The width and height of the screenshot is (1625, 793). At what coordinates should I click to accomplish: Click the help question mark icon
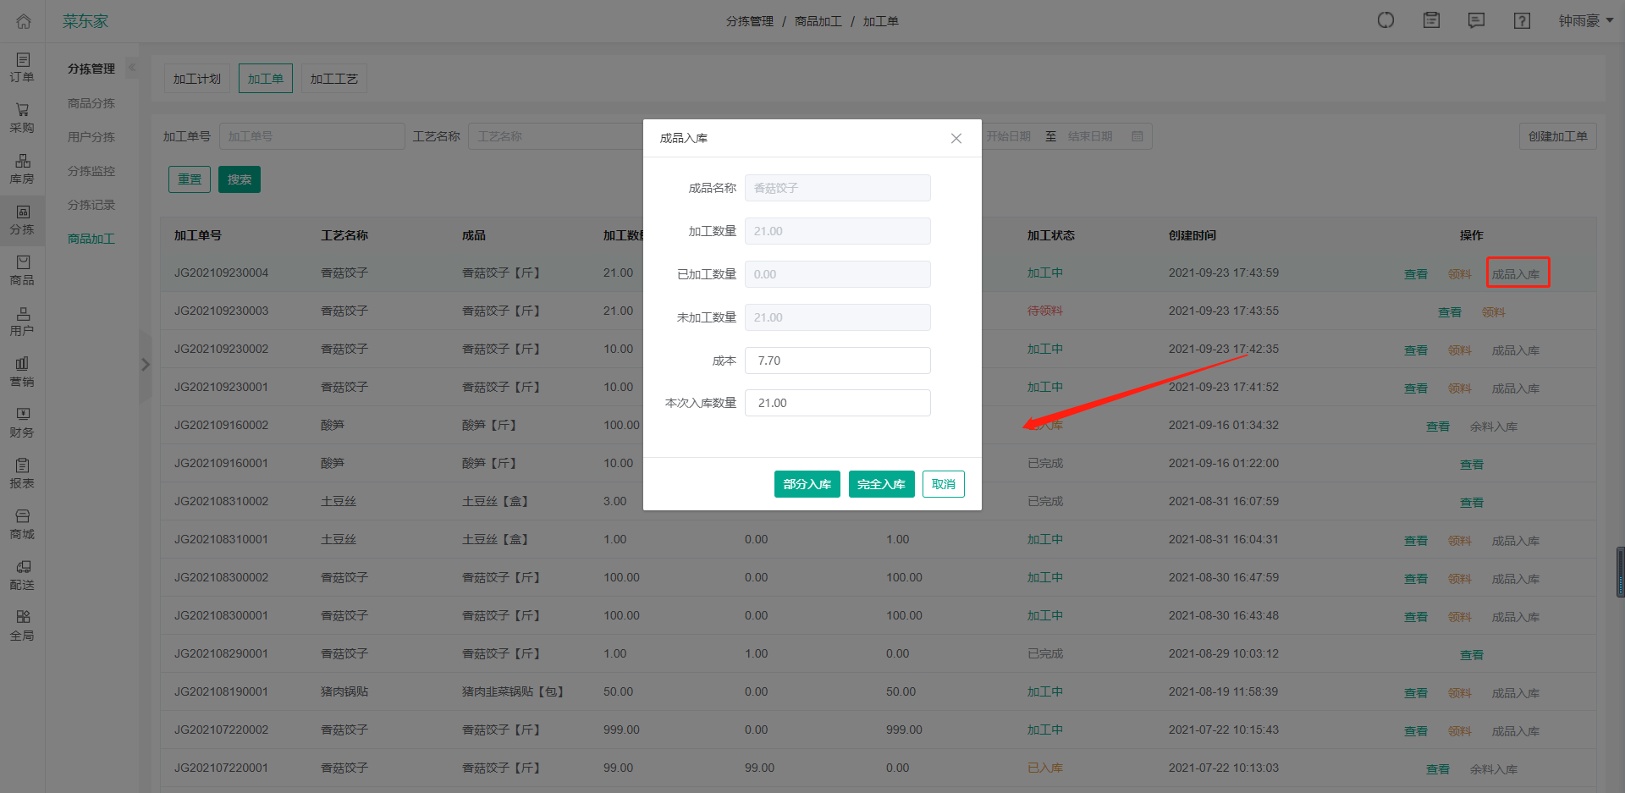click(1522, 21)
